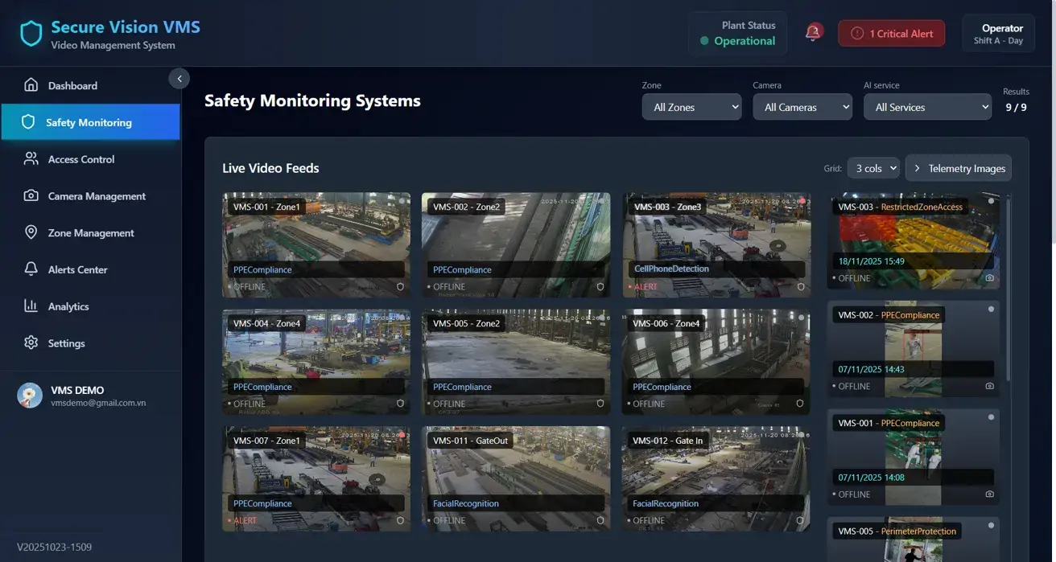Collapse the sidebar with the chevron button
Screen dimensions: 1056x562
click(179, 78)
